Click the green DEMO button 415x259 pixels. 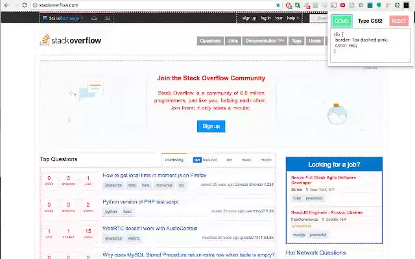pos(342,21)
